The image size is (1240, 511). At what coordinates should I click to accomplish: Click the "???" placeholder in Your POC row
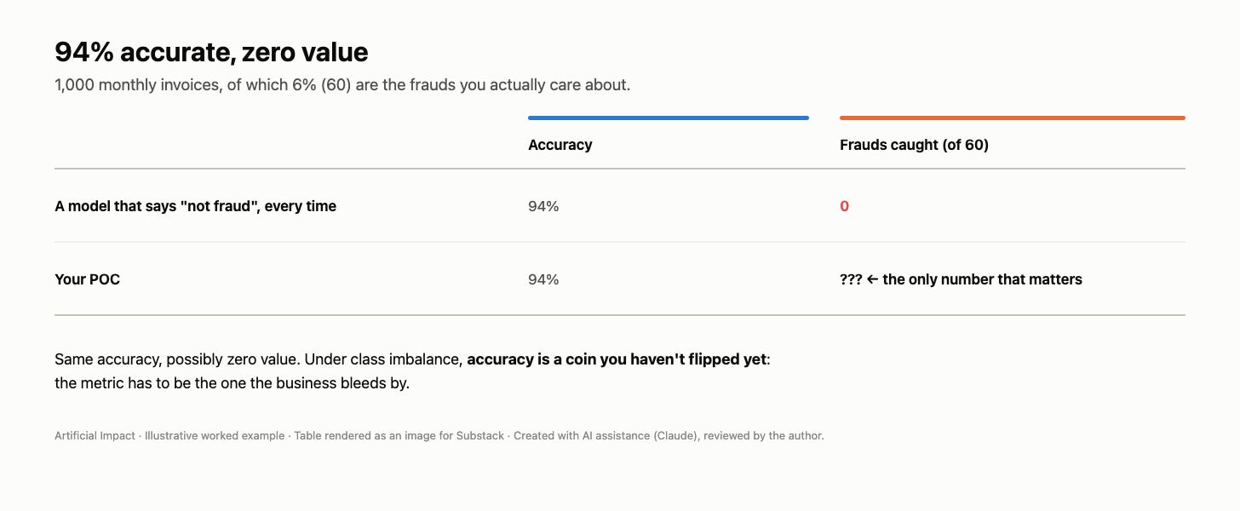851,279
